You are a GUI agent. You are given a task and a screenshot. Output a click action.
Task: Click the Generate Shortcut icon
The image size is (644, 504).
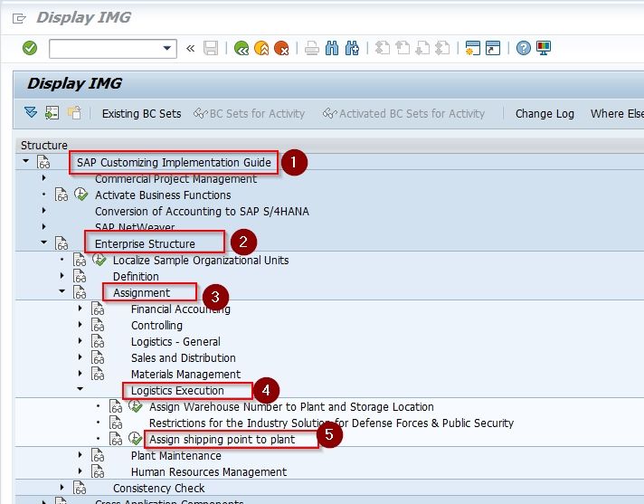point(493,49)
